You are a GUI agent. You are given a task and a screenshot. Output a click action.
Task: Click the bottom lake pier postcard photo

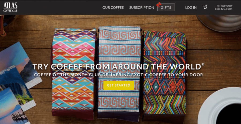point(12,107)
